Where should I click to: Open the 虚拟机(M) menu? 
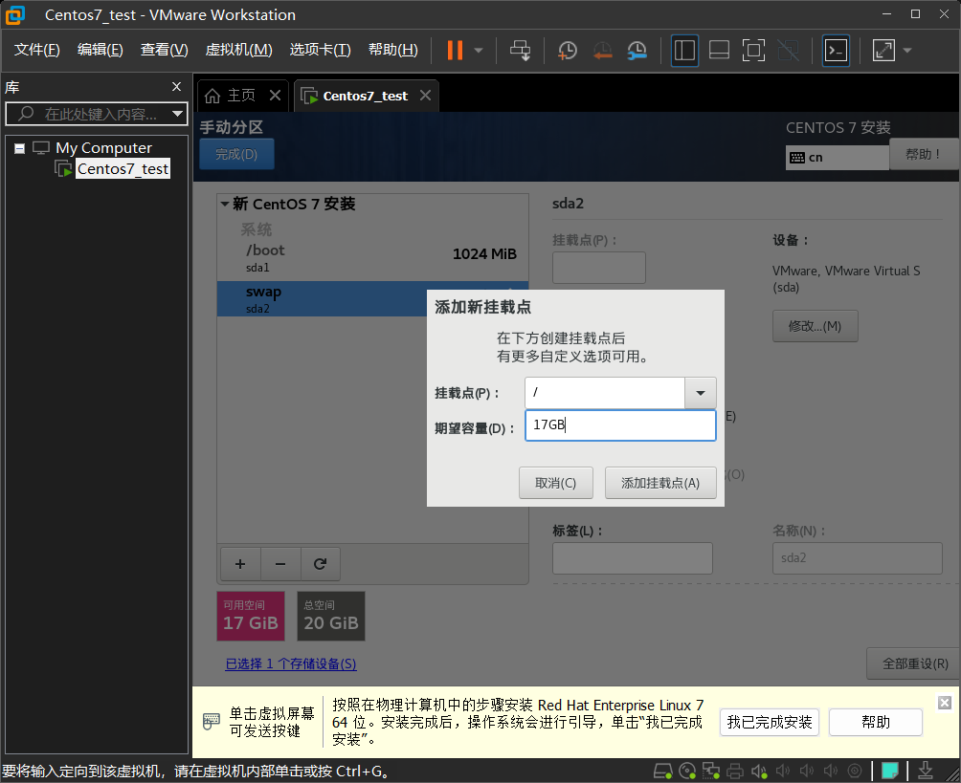coord(238,50)
